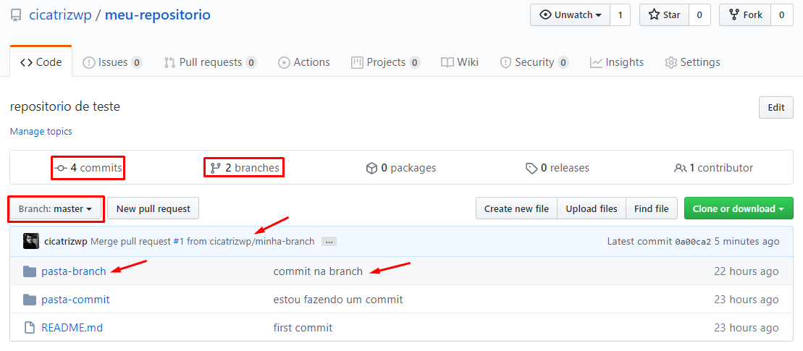View the 2 branches list

(x=244, y=168)
